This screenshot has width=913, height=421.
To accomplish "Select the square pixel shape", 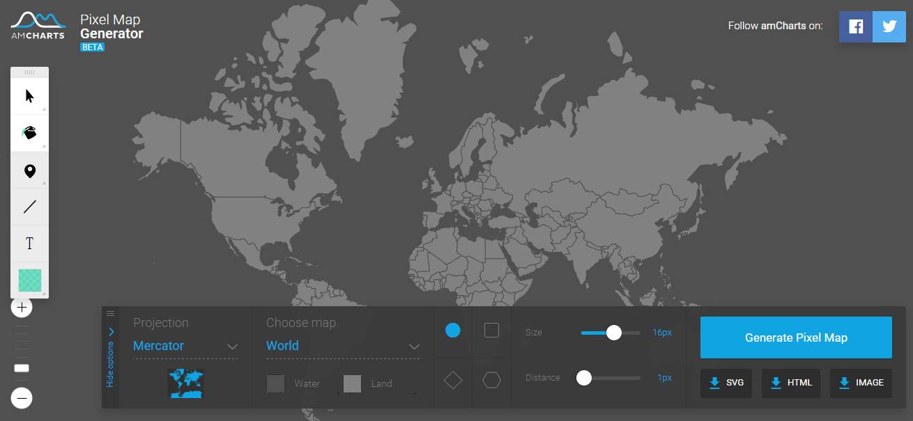I will 491,331.
